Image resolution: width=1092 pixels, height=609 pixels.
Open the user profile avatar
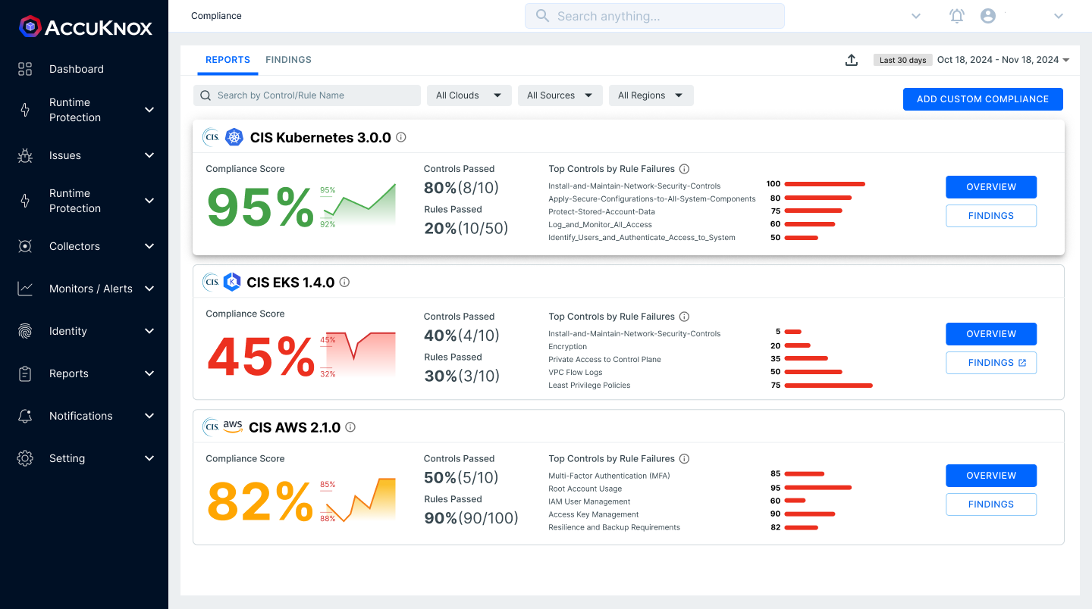pyautogui.click(x=987, y=16)
